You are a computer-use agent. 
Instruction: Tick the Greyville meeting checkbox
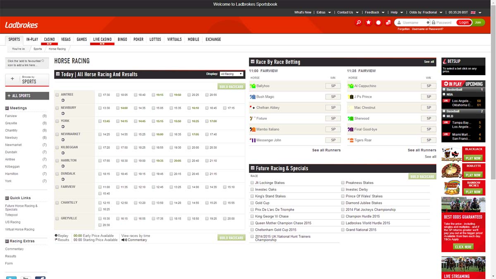tap(57, 219)
